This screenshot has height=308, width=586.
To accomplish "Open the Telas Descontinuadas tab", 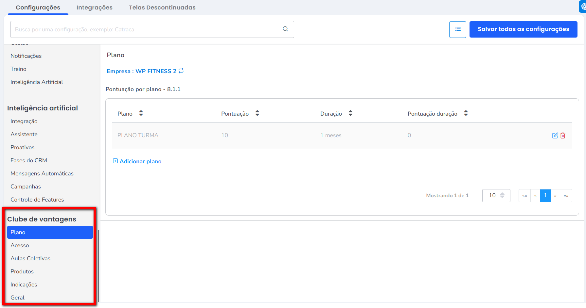I will tap(162, 8).
